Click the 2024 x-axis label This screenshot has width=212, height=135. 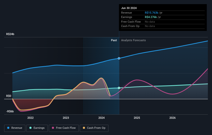point(101,118)
